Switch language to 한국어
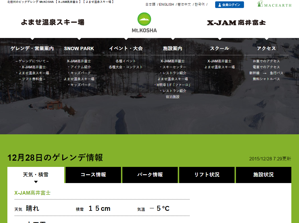Screen dimensions: 299x223 click(199, 4)
